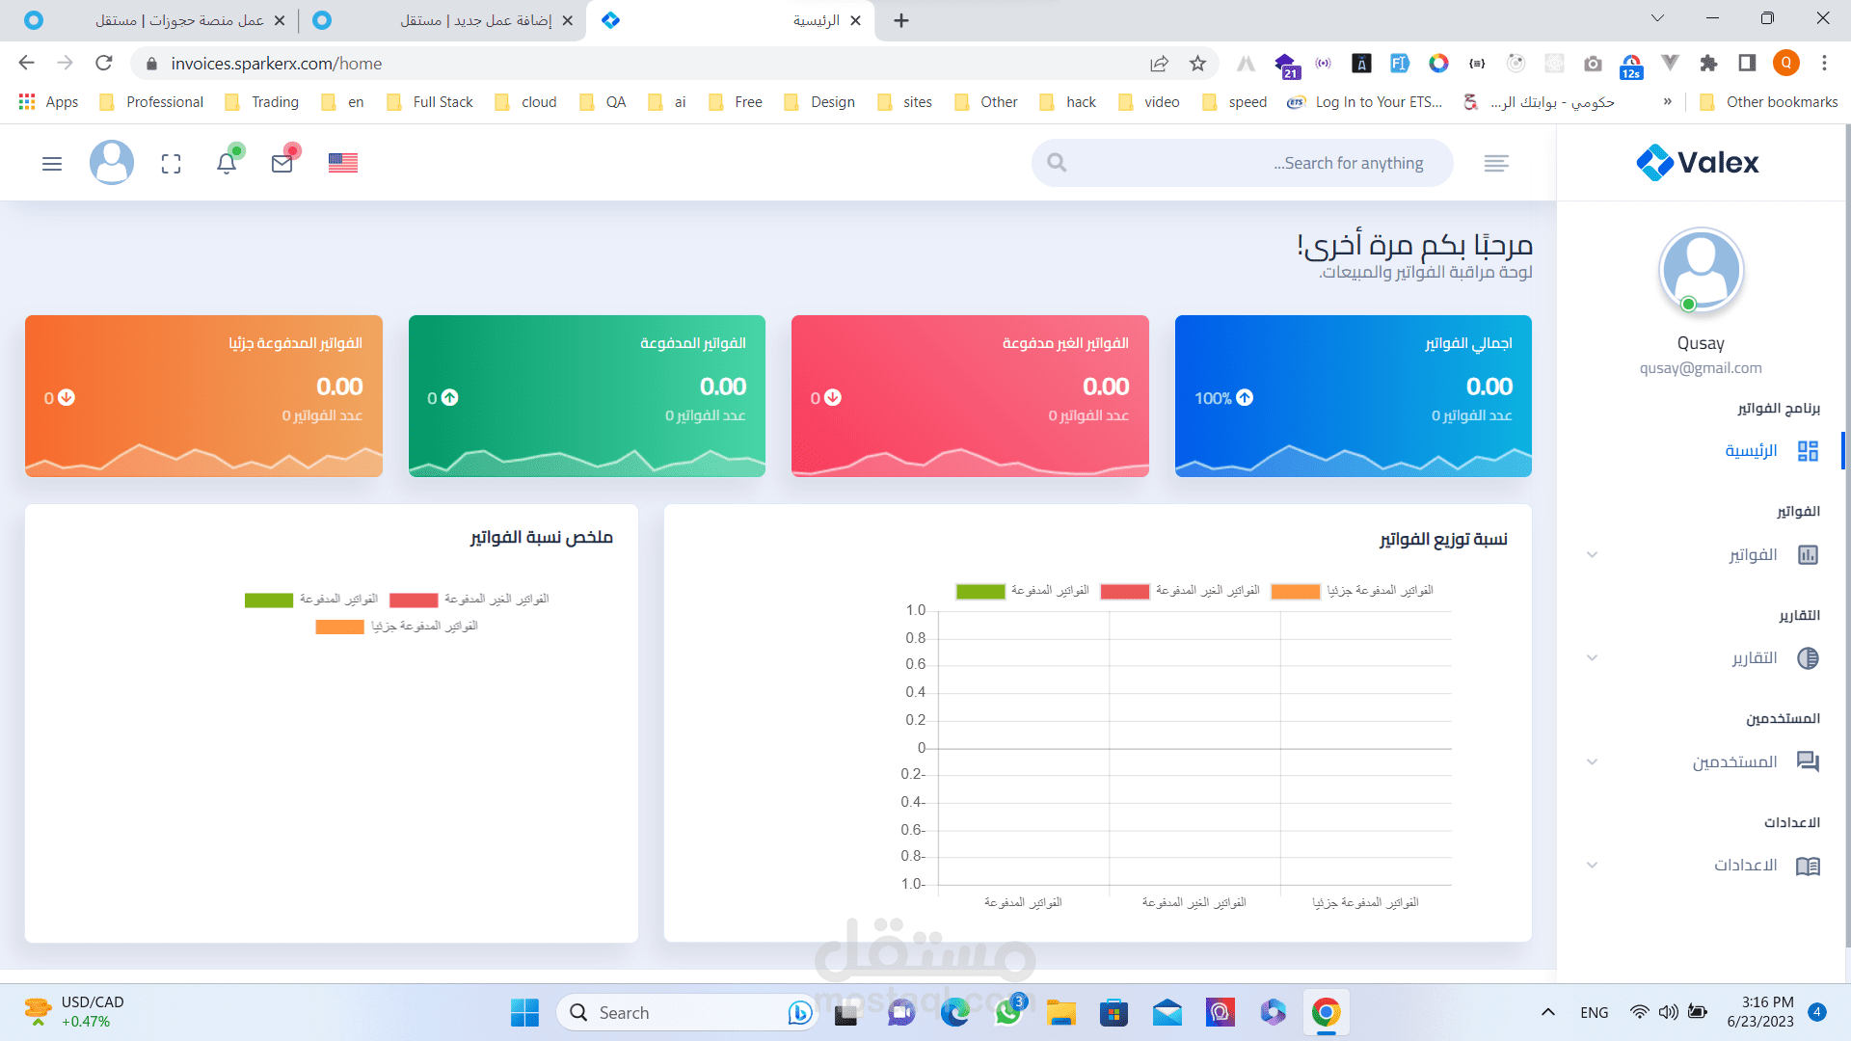Open the USD/CAD widget in taskbar
1851x1041 pixels.
pos(75,1012)
